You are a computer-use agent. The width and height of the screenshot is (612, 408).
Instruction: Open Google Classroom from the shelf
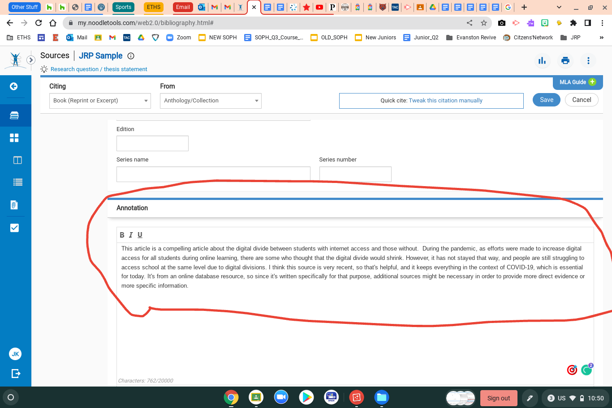[x=256, y=397]
